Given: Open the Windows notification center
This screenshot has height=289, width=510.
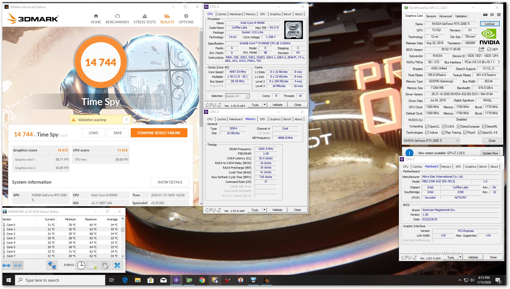Looking at the screenshot, I should click(498, 280).
